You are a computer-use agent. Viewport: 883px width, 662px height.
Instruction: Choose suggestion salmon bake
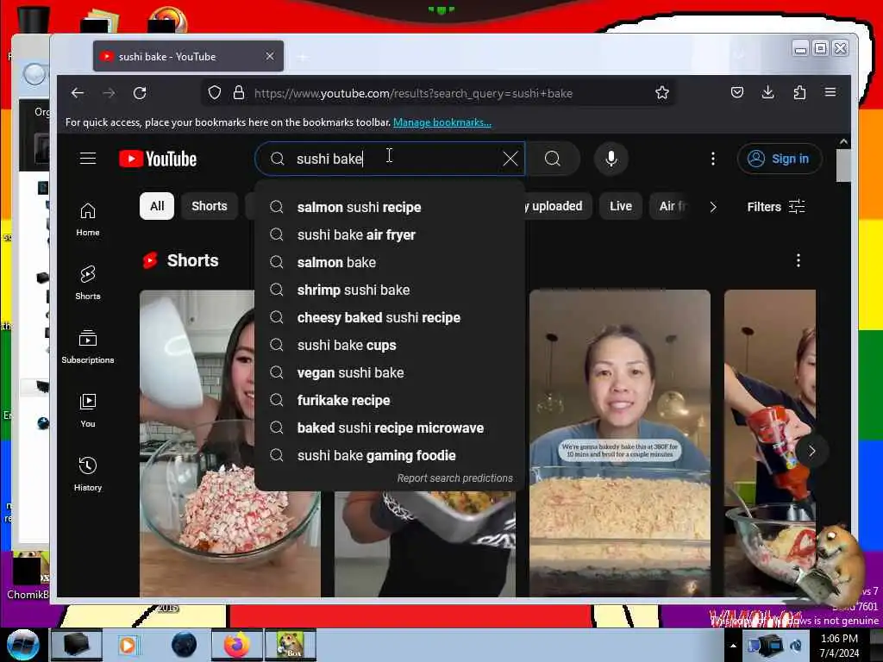pos(390,262)
